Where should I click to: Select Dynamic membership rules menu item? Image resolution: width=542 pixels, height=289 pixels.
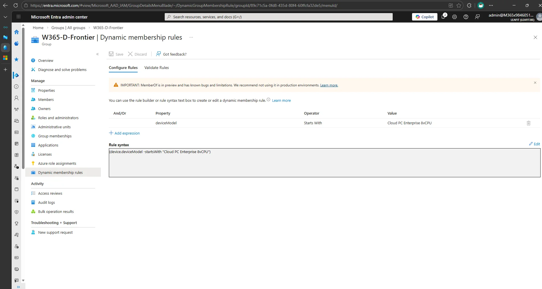pos(63,172)
